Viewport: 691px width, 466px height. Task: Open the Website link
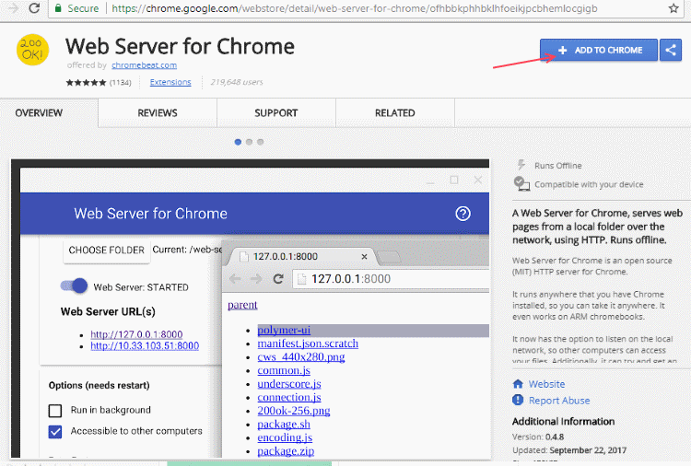click(x=547, y=384)
